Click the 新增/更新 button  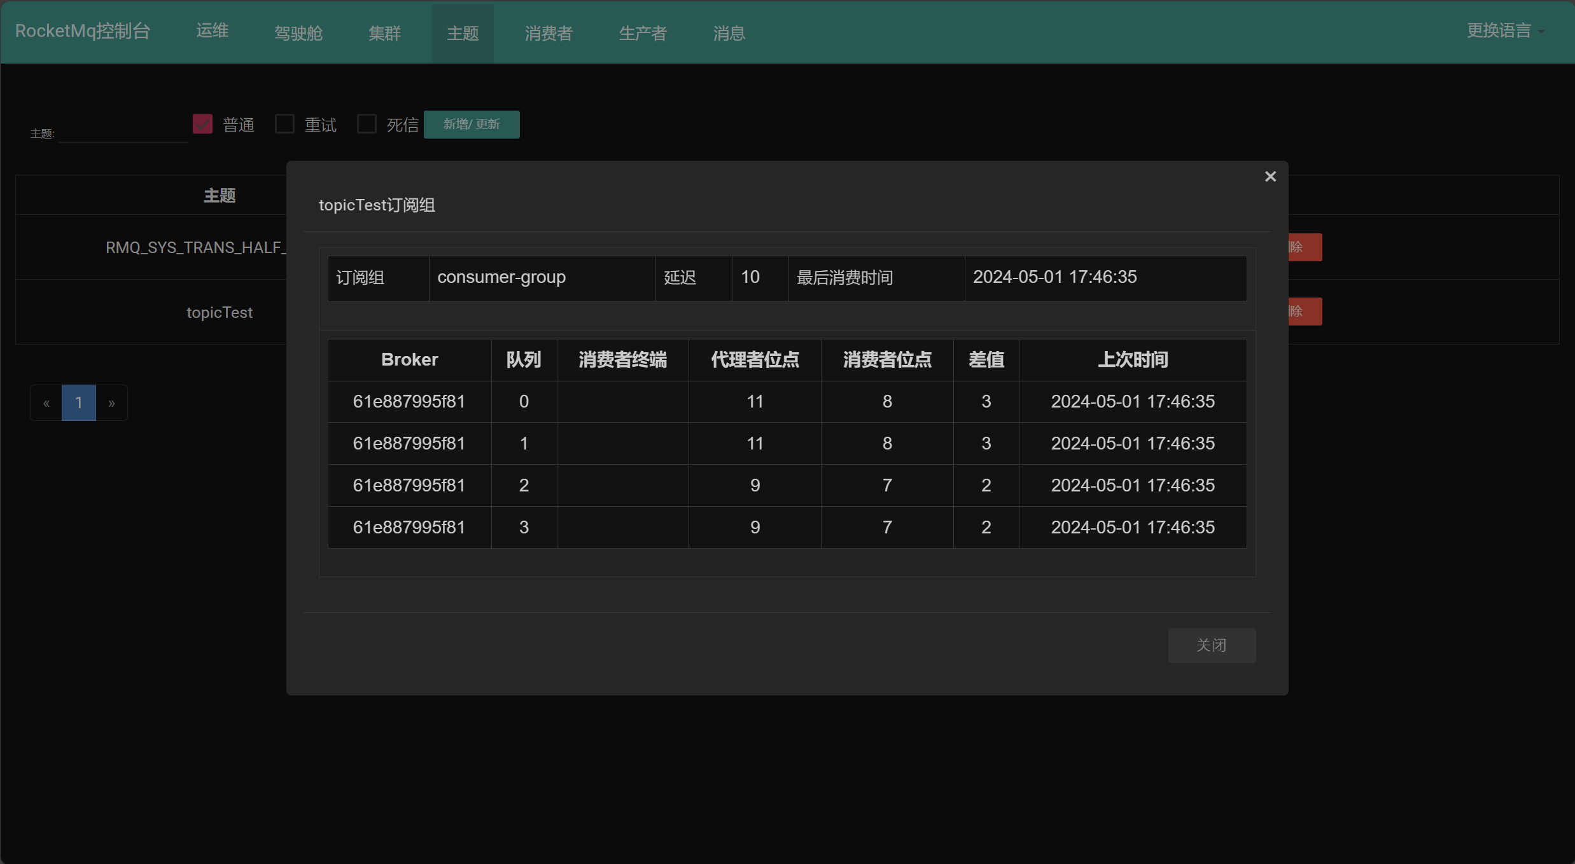pos(471,124)
